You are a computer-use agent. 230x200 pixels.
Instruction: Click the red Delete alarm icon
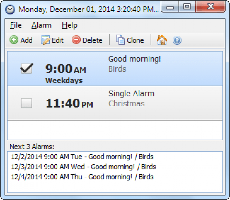point(76,40)
